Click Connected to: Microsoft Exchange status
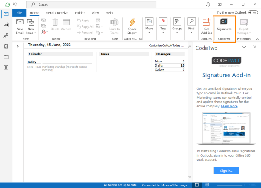Image resolution: width=261 pixels, height=188 pixels. click(164, 185)
